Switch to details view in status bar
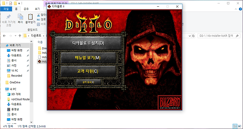The width and height of the screenshot is (243, 129). tap(235, 126)
